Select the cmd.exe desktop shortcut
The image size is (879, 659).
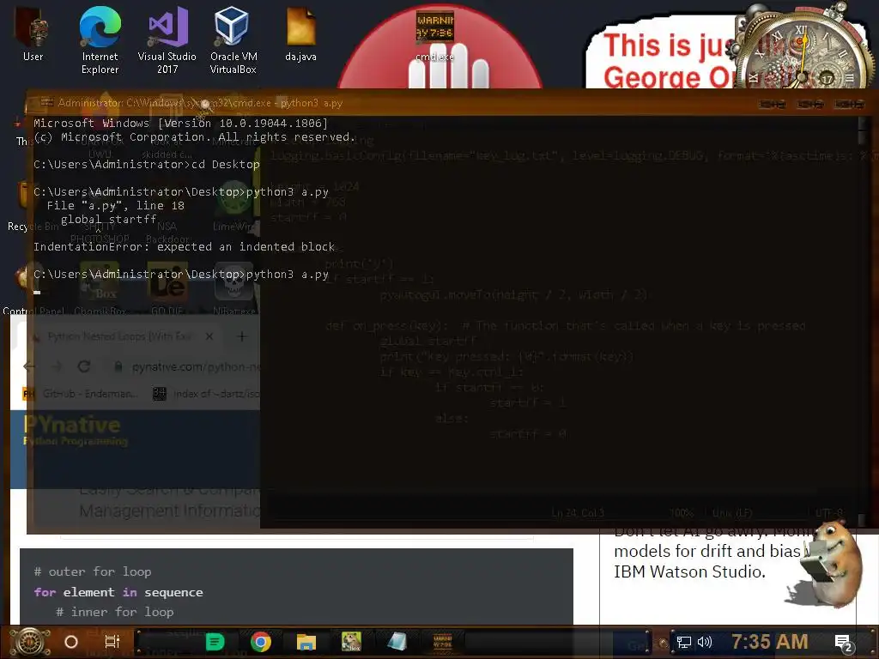(x=435, y=36)
